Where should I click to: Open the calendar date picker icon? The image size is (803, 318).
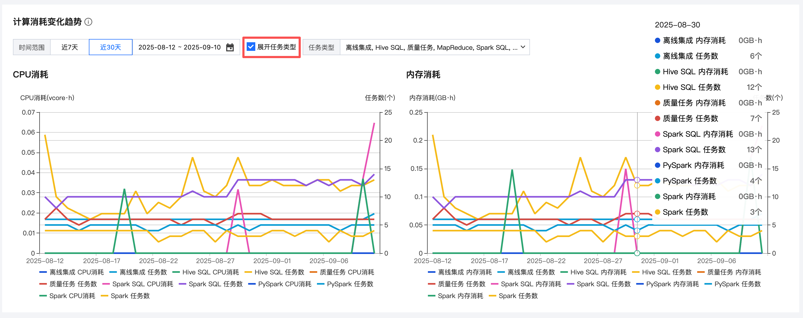(x=230, y=47)
